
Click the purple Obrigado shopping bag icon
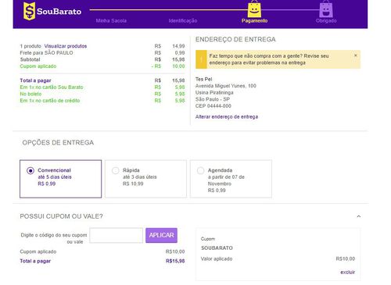(x=326, y=9)
